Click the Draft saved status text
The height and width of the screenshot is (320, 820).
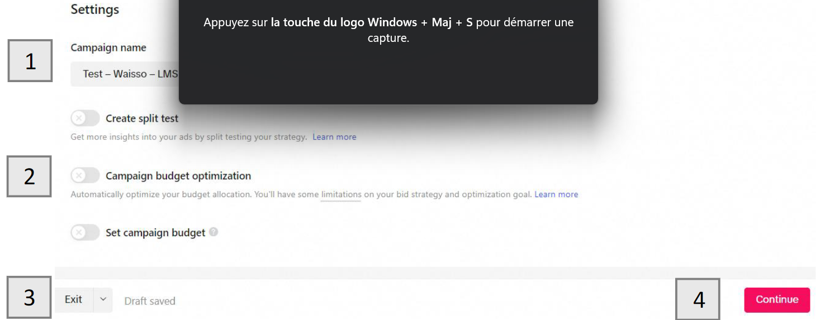click(x=150, y=301)
